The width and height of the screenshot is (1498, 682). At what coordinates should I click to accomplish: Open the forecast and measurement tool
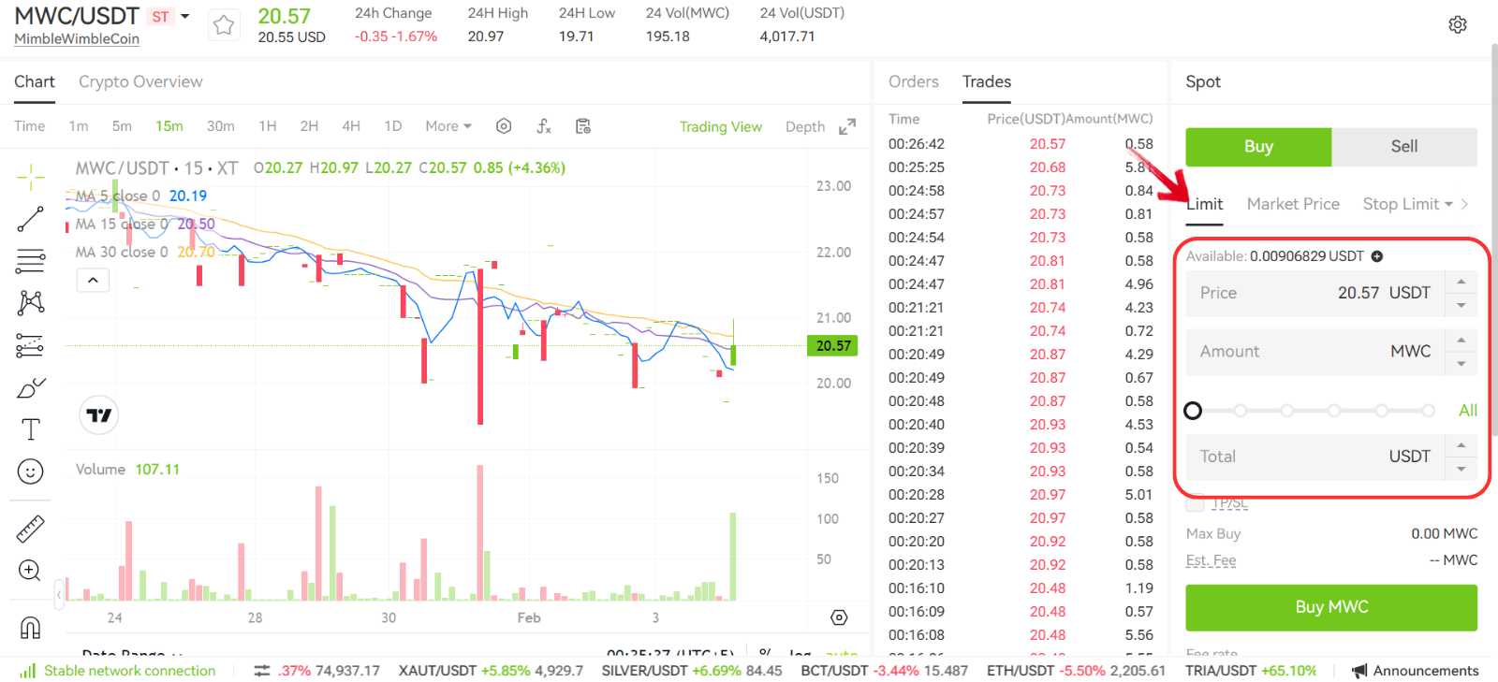30,345
